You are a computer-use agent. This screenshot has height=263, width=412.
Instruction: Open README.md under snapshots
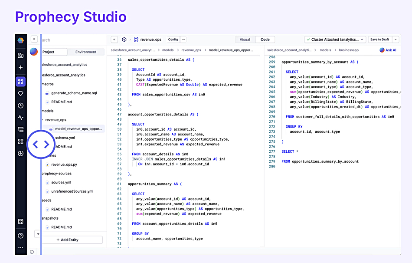tap(62, 227)
